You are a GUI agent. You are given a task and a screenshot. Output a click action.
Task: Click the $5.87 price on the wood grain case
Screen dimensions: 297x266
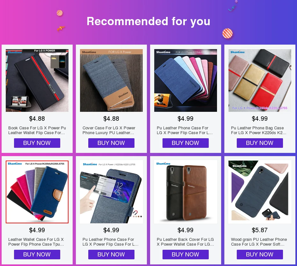(x=260, y=230)
